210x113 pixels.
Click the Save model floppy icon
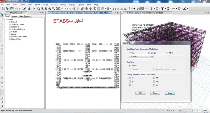(x=12, y=9)
